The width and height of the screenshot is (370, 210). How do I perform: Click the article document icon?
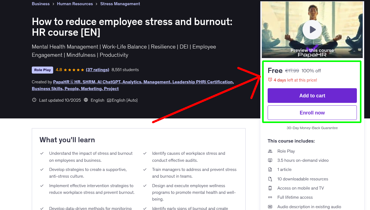click(270, 169)
